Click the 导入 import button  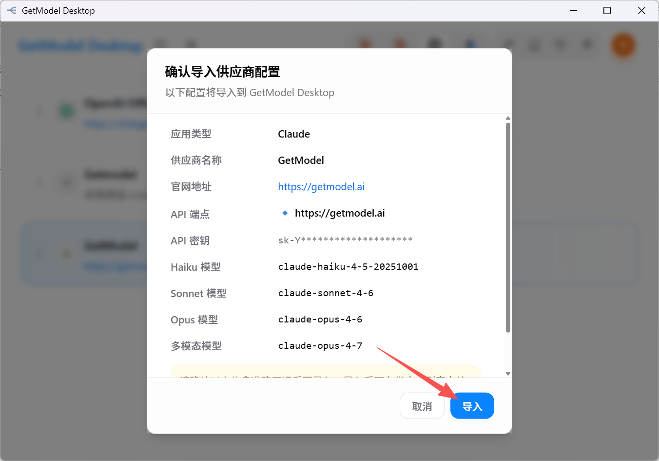(472, 406)
